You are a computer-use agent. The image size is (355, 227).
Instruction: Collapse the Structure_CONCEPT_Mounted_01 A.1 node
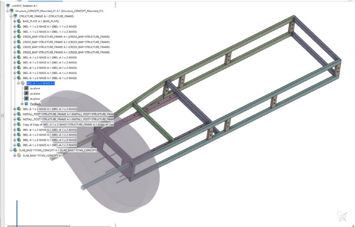tap(7, 11)
